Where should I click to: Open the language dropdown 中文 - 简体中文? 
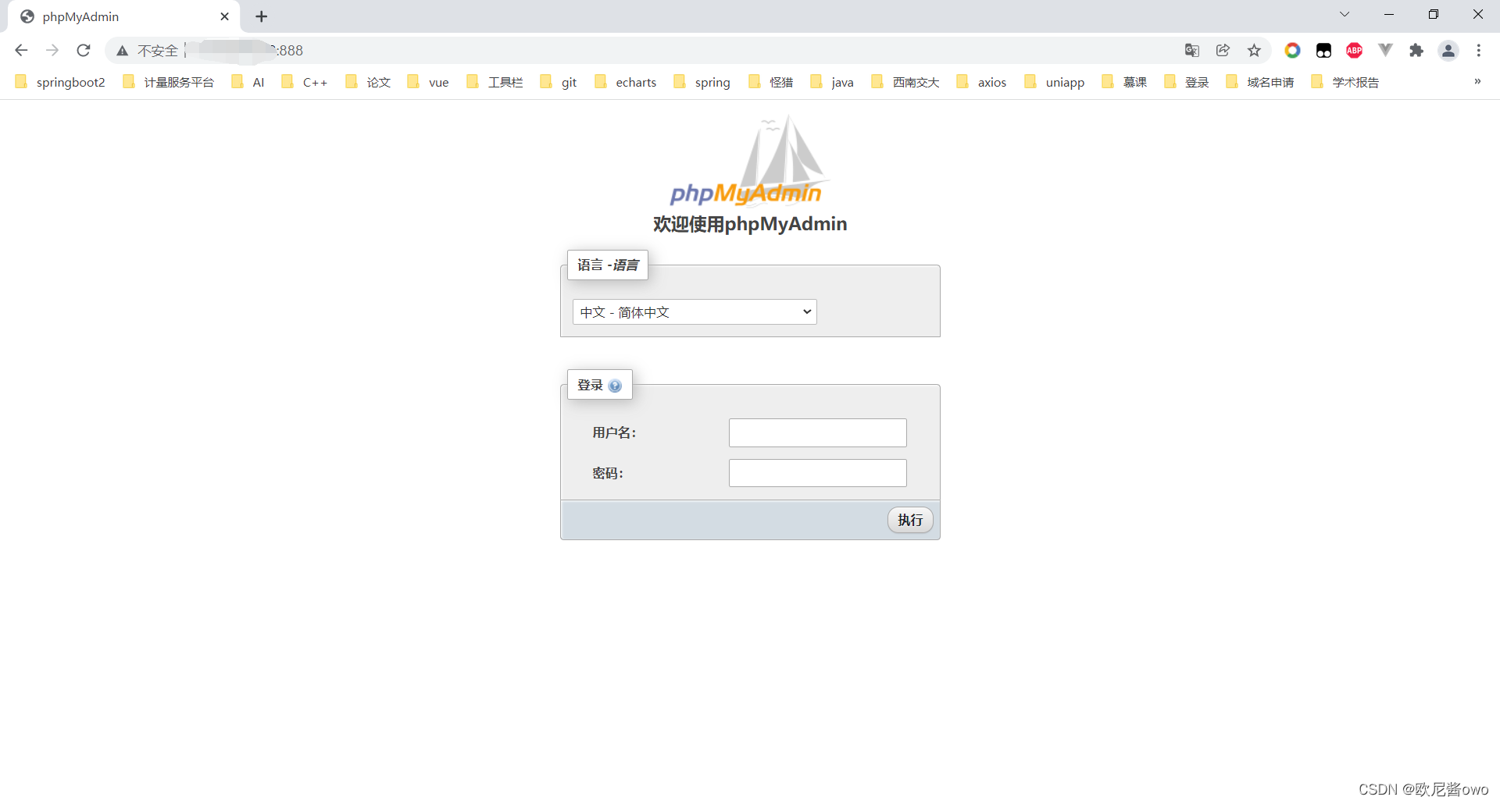[695, 312]
